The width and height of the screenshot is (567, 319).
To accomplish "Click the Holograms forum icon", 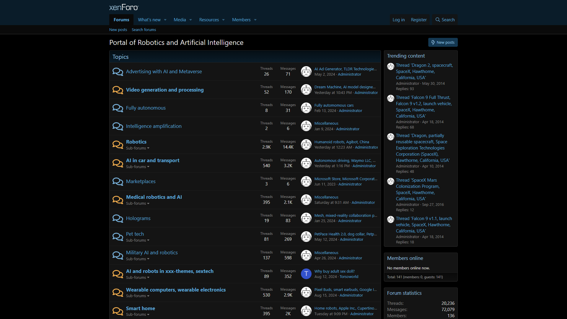I will tap(118, 218).
